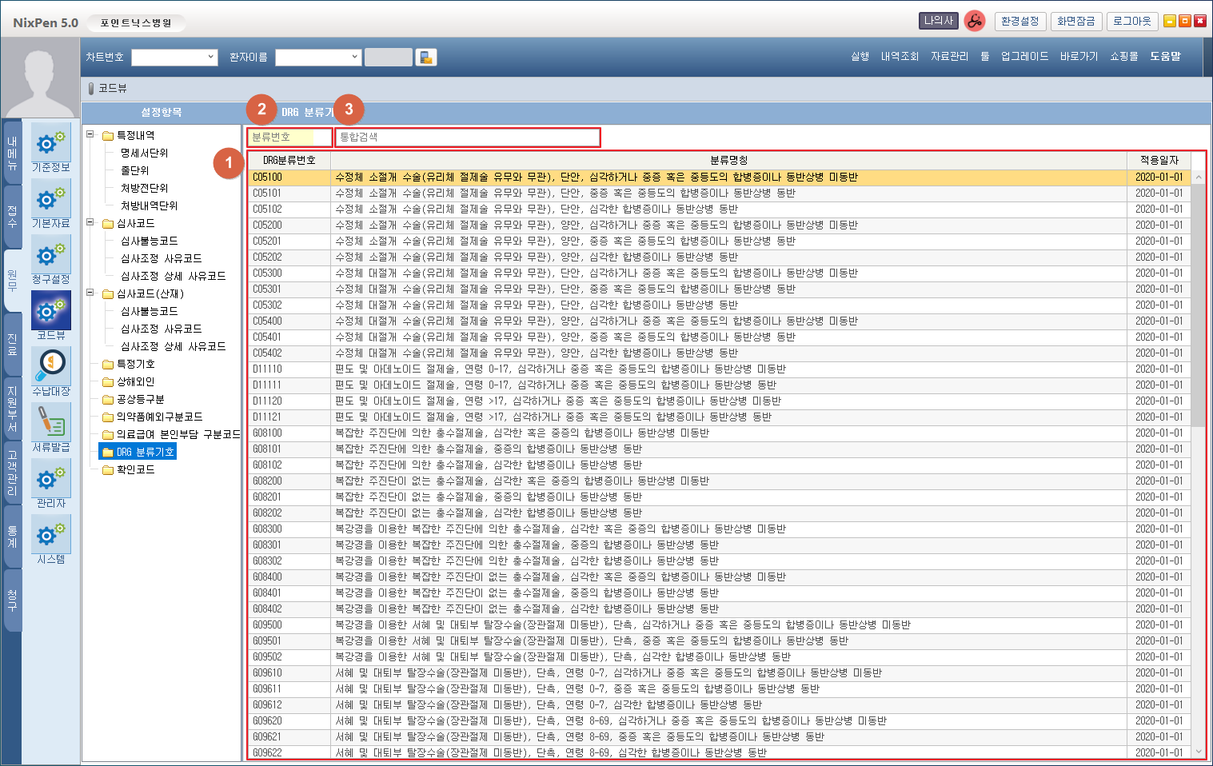Select the 확인코드 tree folder
The image size is (1213, 766).
point(135,469)
